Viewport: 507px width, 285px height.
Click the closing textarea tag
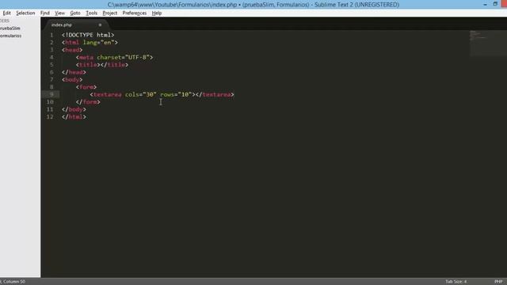pyautogui.click(x=215, y=94)
